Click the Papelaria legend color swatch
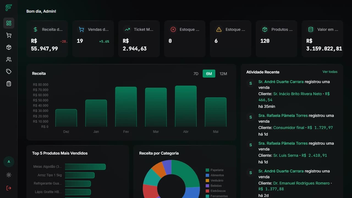 pyautogui.click(x=207, y=170)
